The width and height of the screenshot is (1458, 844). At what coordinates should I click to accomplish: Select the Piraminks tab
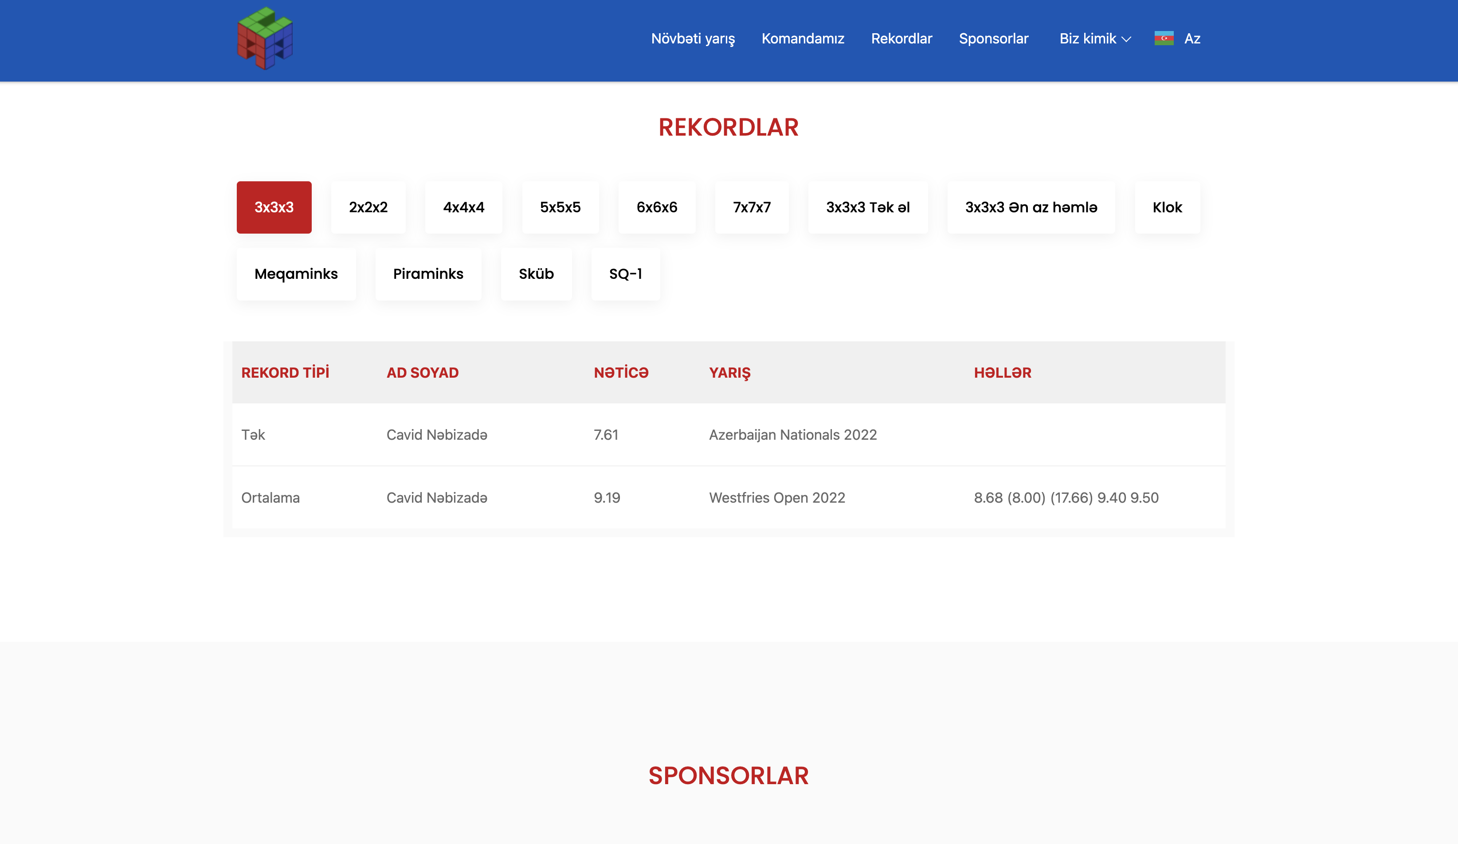[428, 274]
